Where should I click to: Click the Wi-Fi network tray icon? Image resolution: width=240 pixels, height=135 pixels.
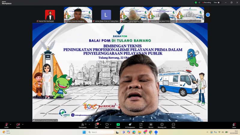219,132
